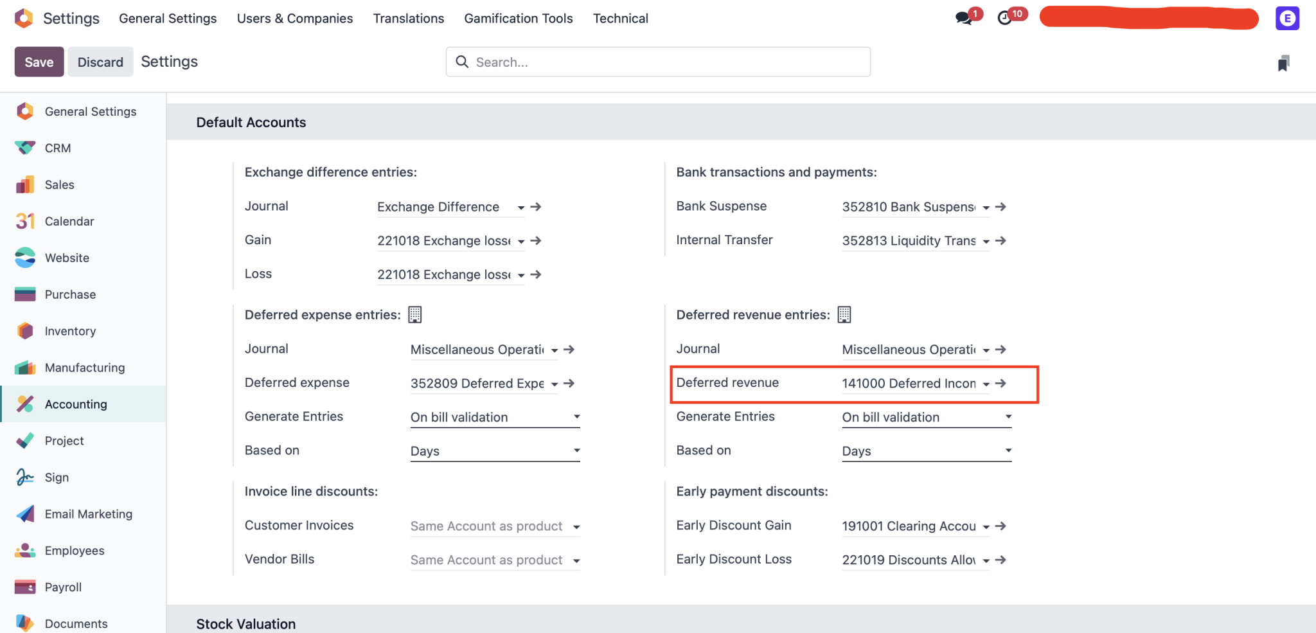Screen dimensions: 1316x633
Task: Open the messaging conversations icon
Action: pyautogui.click(x=962, y=18)
